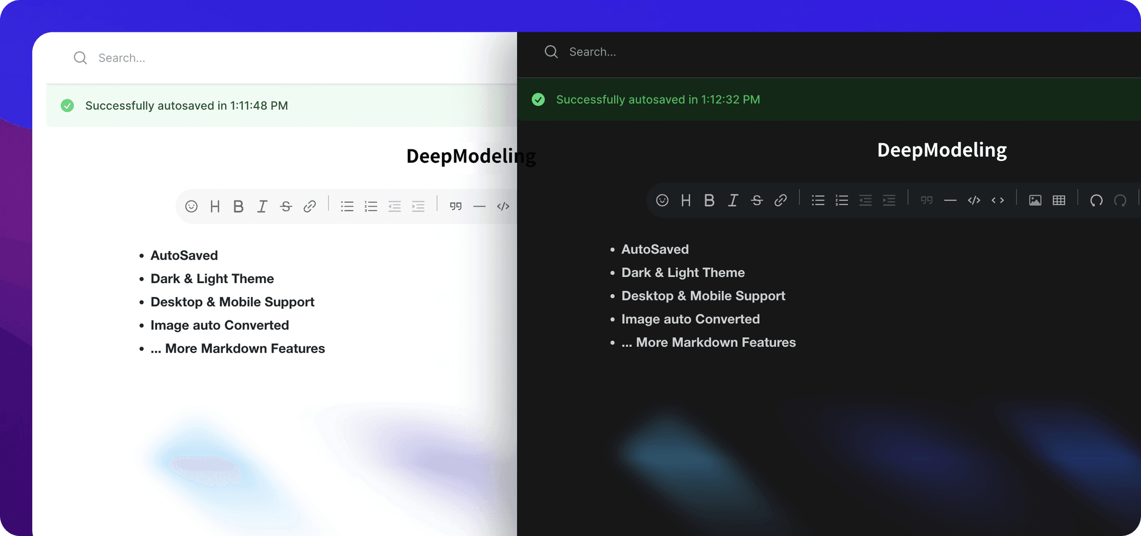
Task: Insert a hyperlink using the link icon
Action: click(310, 206)
